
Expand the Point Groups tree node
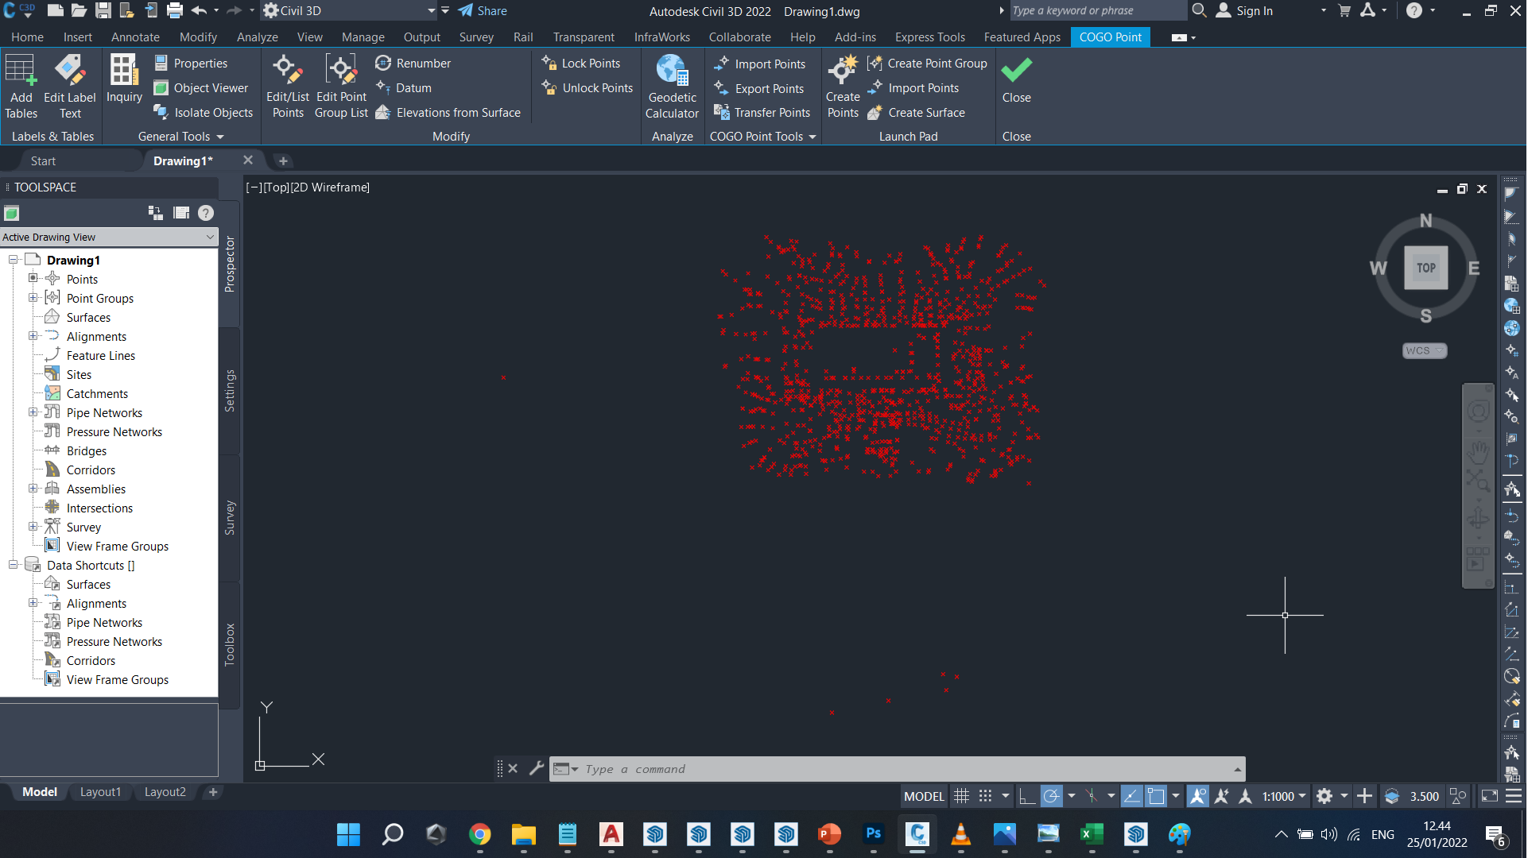click(33, 299)
